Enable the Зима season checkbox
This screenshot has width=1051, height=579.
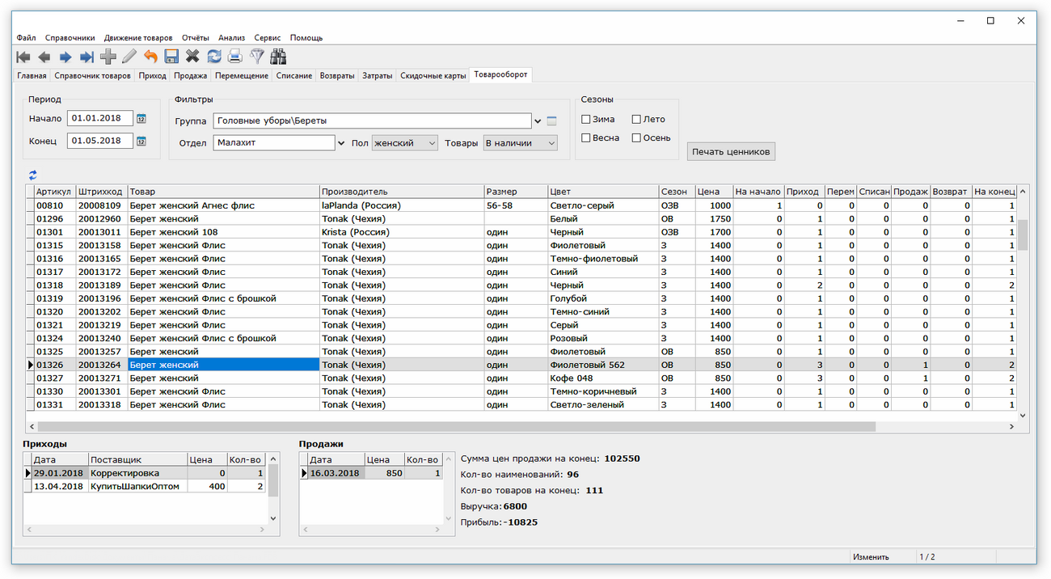click(x=586, y=120)
